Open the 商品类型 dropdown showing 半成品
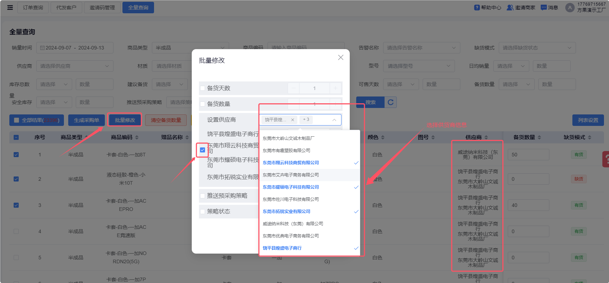The image size is (609, 283). [x=190, y=48]
